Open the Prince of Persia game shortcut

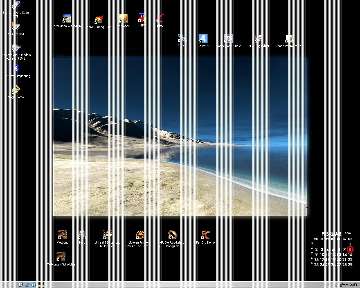[x=140, y=235]
